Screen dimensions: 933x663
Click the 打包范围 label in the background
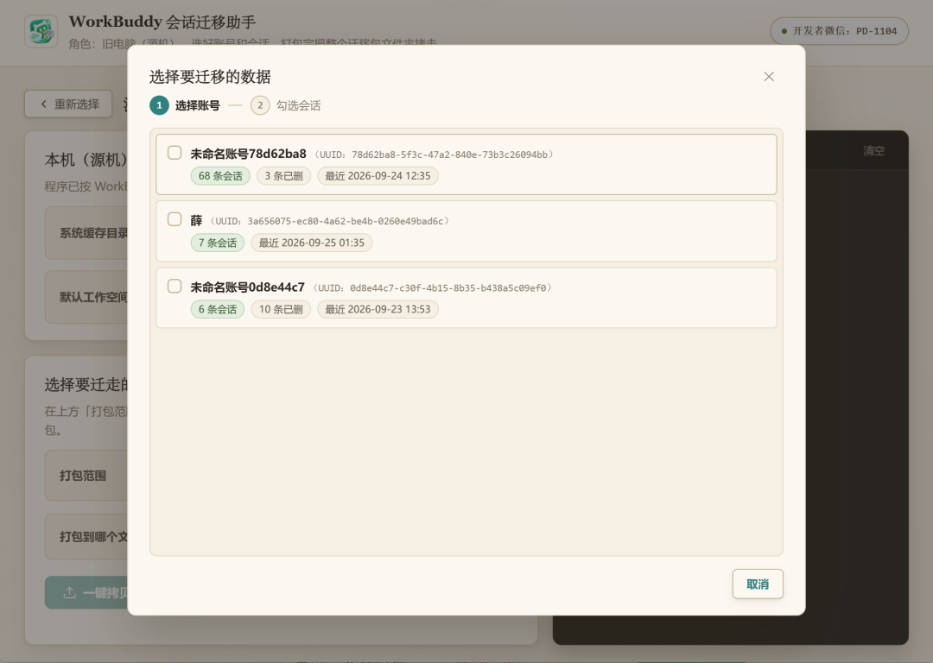coord(83,476)
